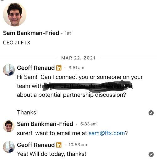Select the 'CEO at FTX' headline
Image resolution: width=157 pixels, height=162 pixels.
click(x=17, y=43)
